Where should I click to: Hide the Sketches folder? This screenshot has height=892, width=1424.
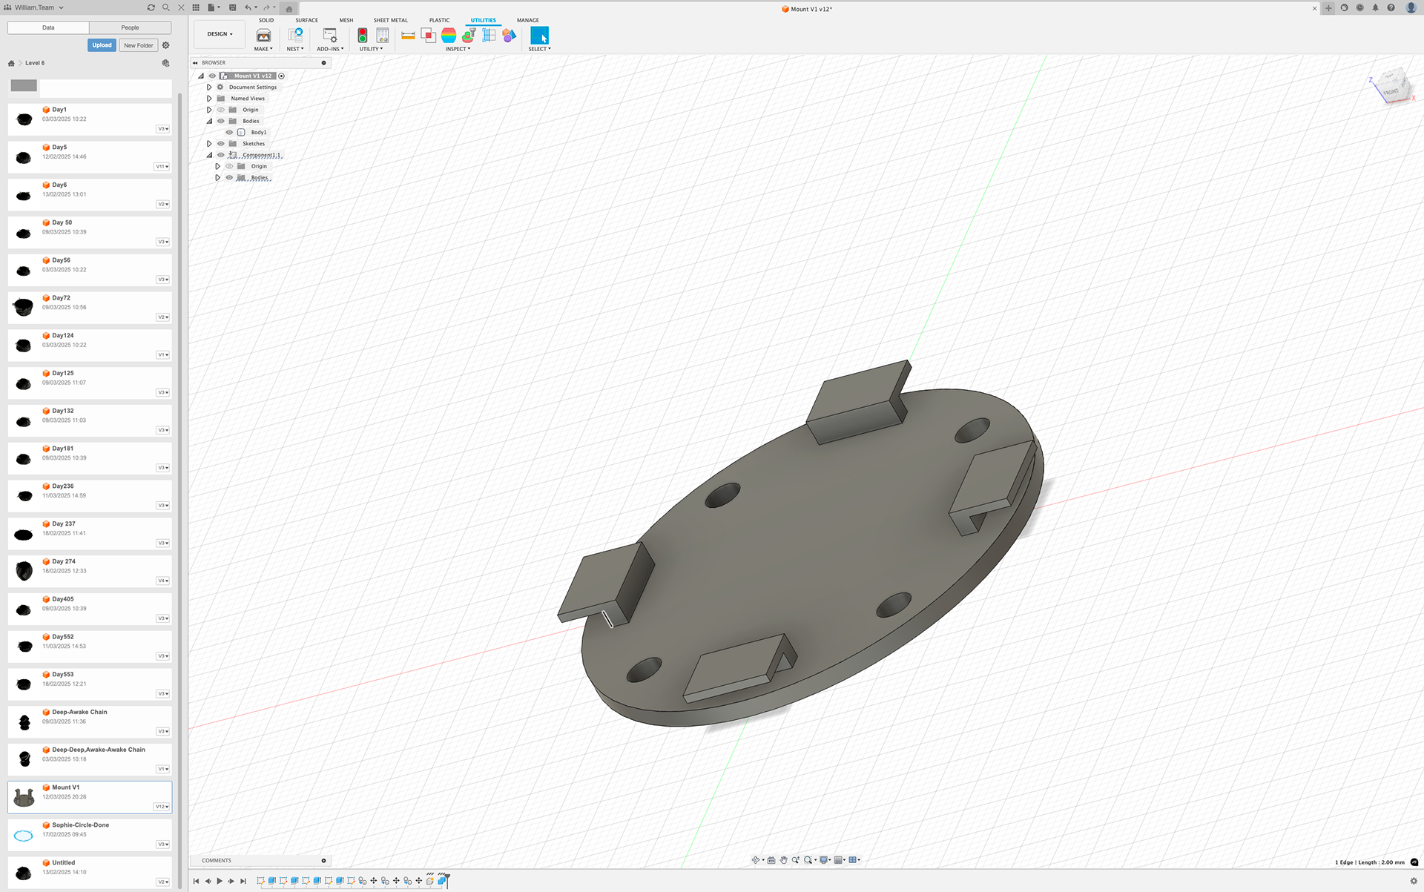coord(220,144)
